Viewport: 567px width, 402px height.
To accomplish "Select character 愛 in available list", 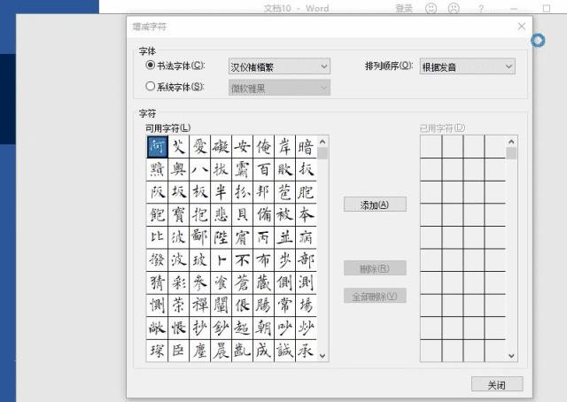I will pyautogui.click(x=199, y=147).
